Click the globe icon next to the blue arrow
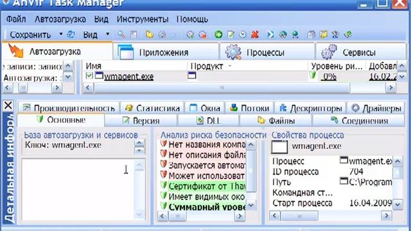 click(283, 35)
